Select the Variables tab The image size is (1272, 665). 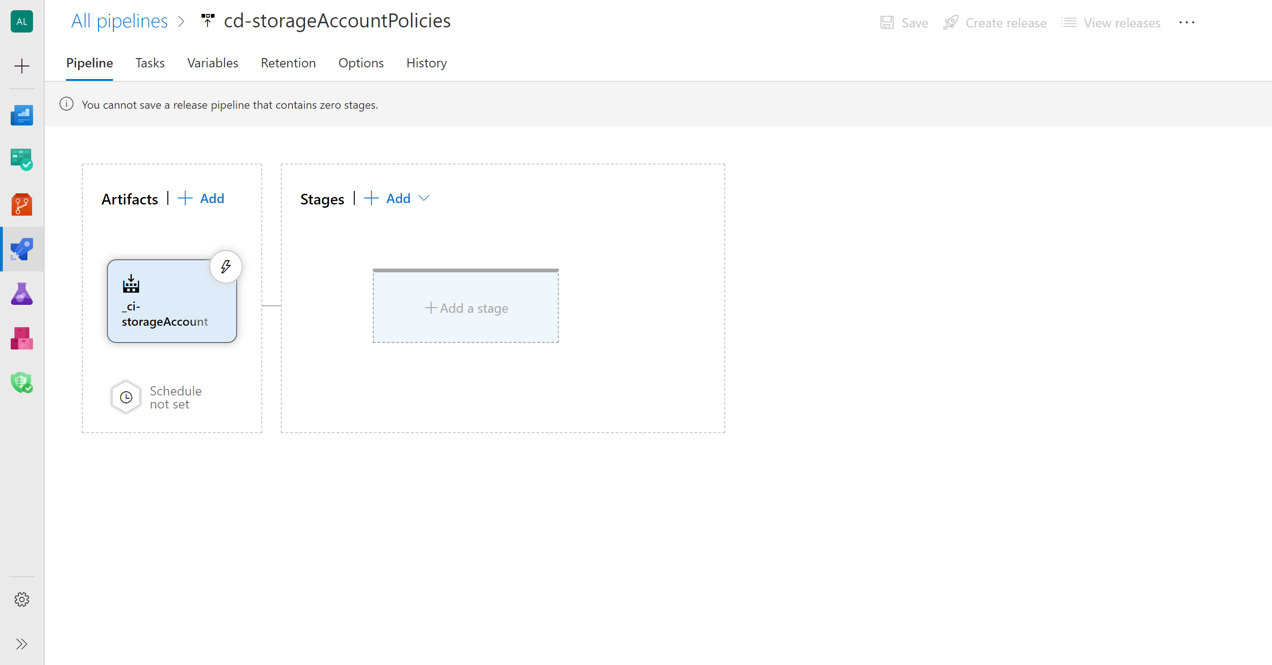(x=212, y=62)
